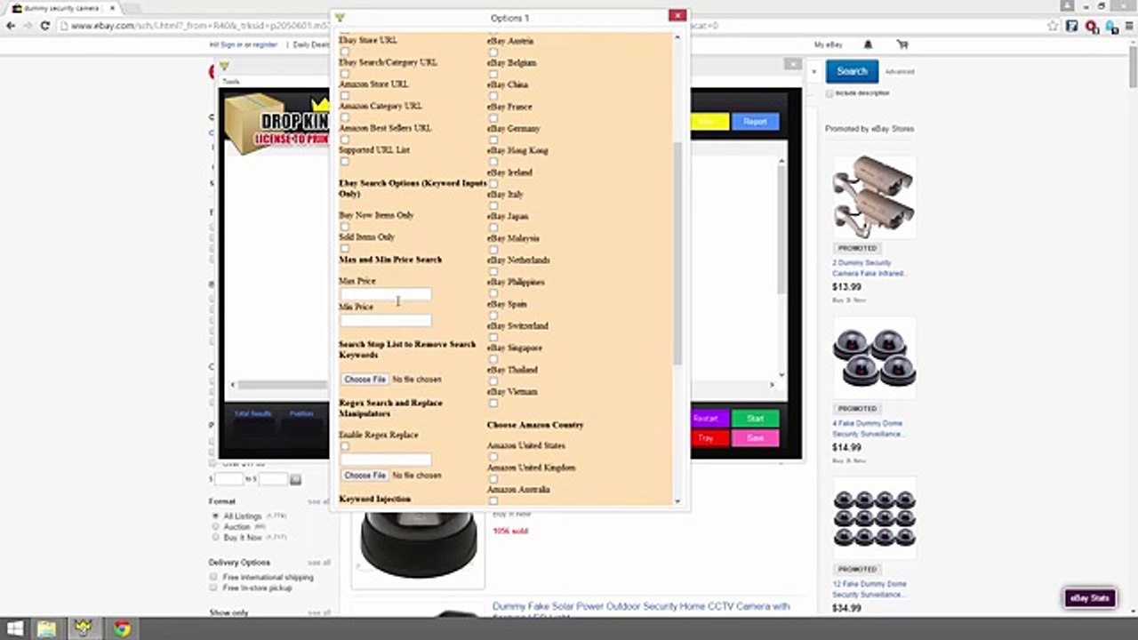Viewport: 1138px width, 640px height.
Task: Open the Chrome hamburger menu
Action: pyautogui.click(x=1129, y=26)
